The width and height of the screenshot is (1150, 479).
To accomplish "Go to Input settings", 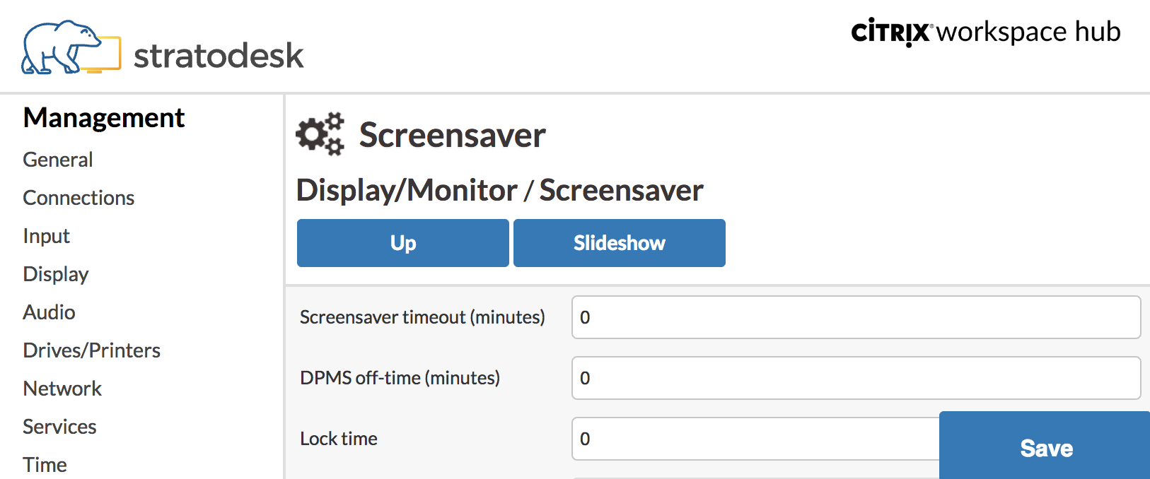I will [46, 236].
